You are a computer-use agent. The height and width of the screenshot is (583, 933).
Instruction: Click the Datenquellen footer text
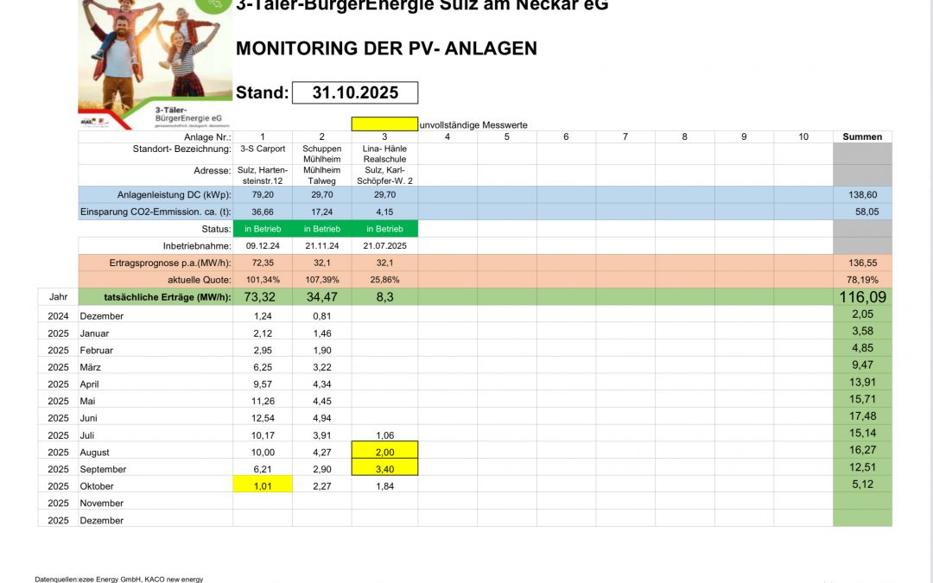point(118,579)
